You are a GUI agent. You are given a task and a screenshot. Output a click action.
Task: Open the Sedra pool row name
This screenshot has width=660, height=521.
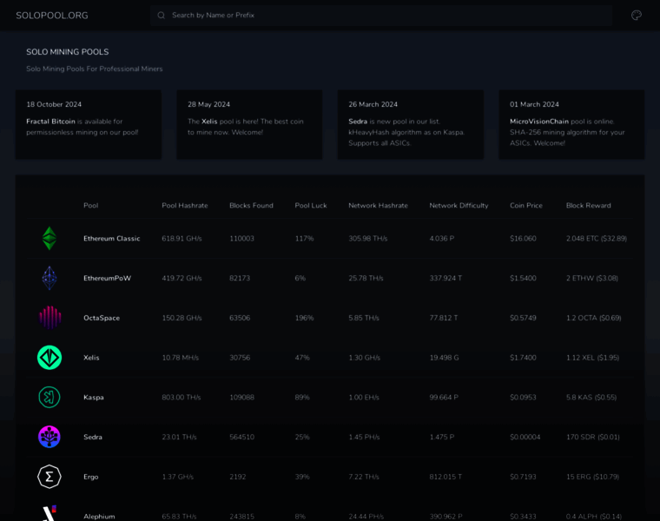(x=93, y=437)
